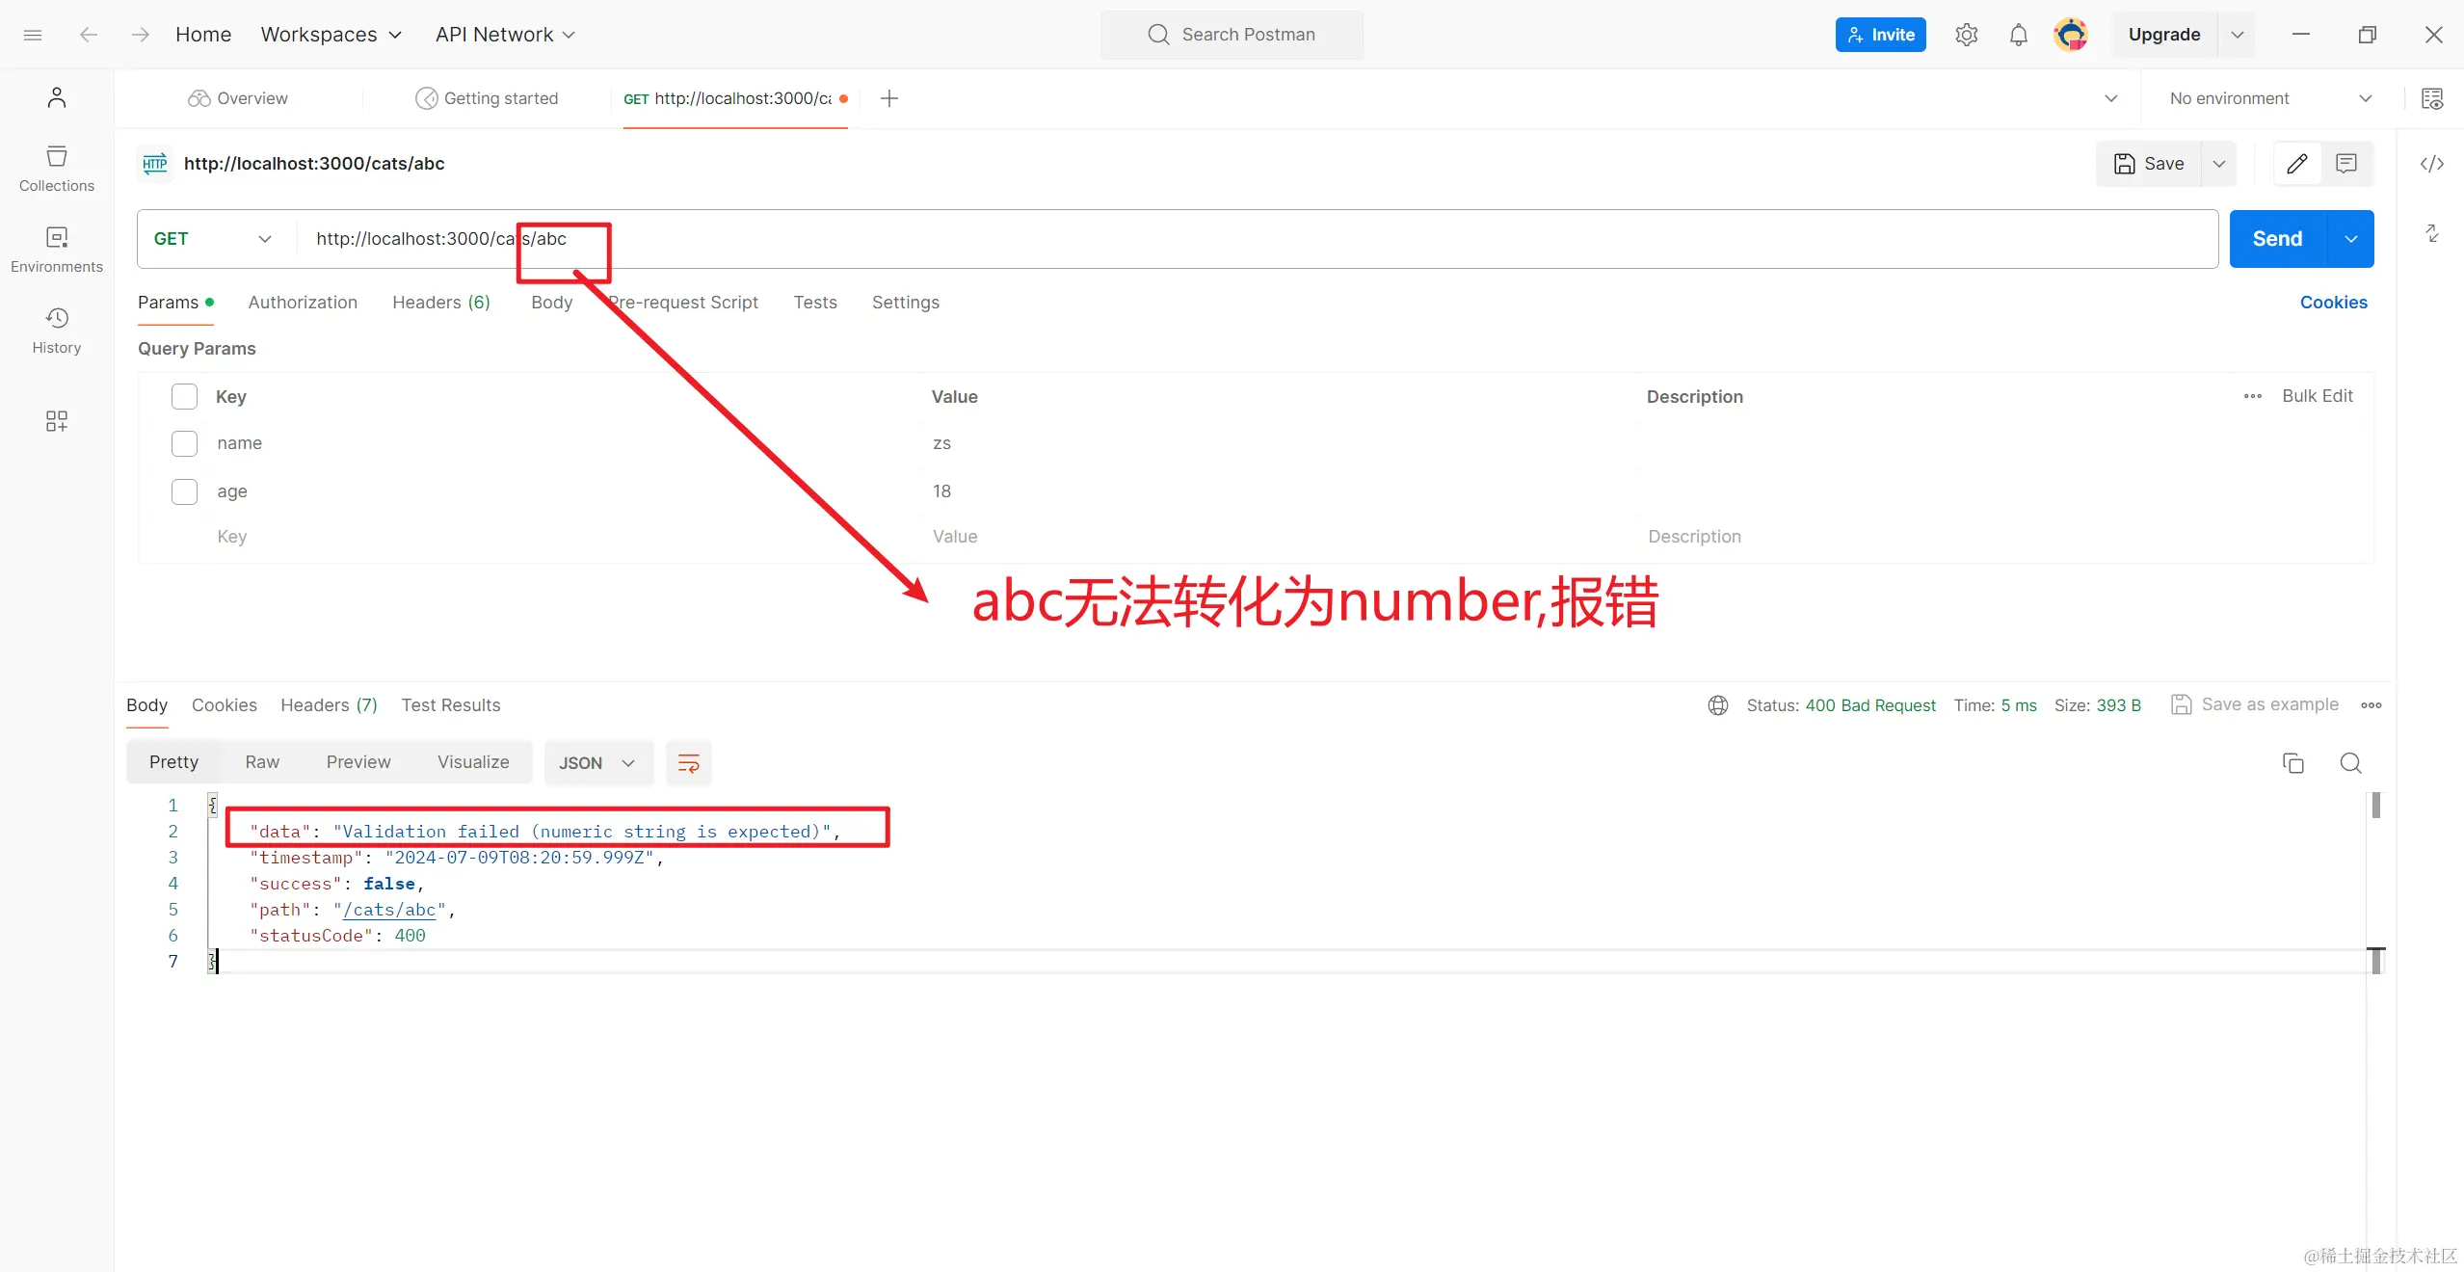Screen dimensions: 2464x1272
Task: Select Collections in the sidebar
Action: [x=56, y=167]
